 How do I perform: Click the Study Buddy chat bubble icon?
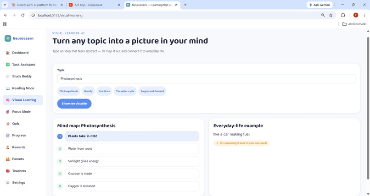[8, 76]
